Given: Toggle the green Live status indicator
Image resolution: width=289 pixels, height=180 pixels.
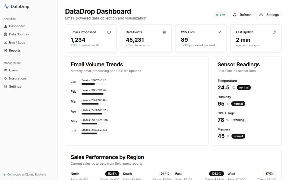Looking at the screenshot, I should coord(220,15).
